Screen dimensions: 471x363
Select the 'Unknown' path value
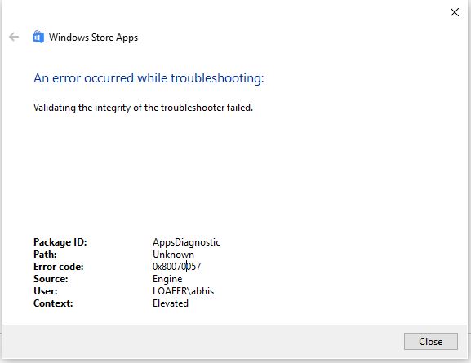(x=173, y=255)
